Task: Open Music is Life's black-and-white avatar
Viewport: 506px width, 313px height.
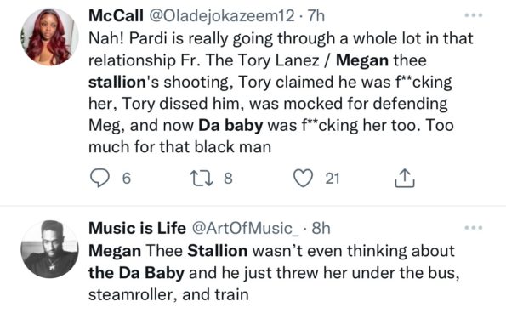Action: [x=49, y=249]
